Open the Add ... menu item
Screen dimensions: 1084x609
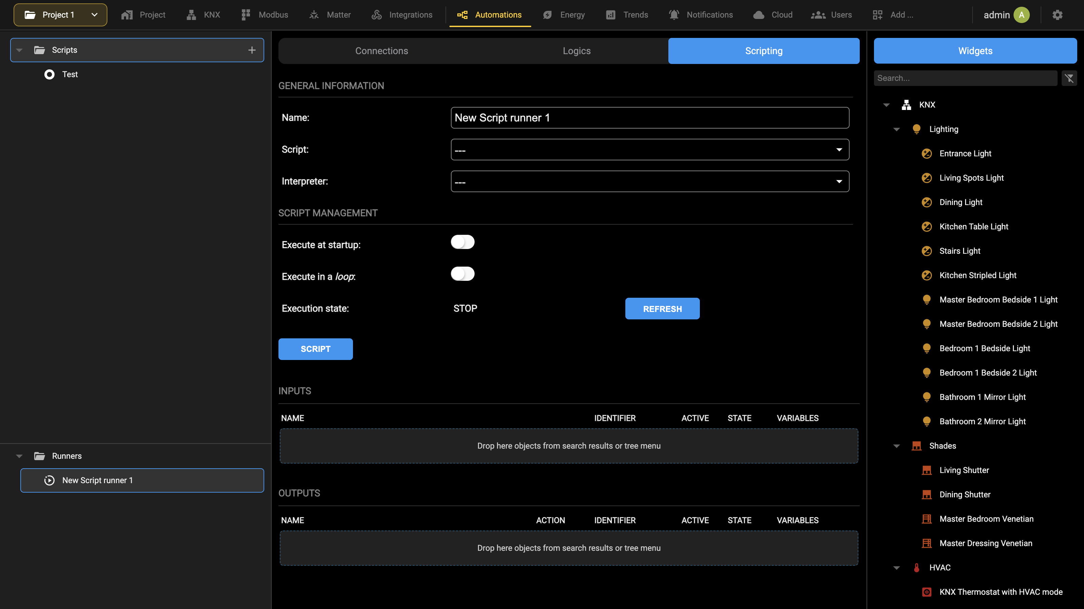click(x=893, y=15)
